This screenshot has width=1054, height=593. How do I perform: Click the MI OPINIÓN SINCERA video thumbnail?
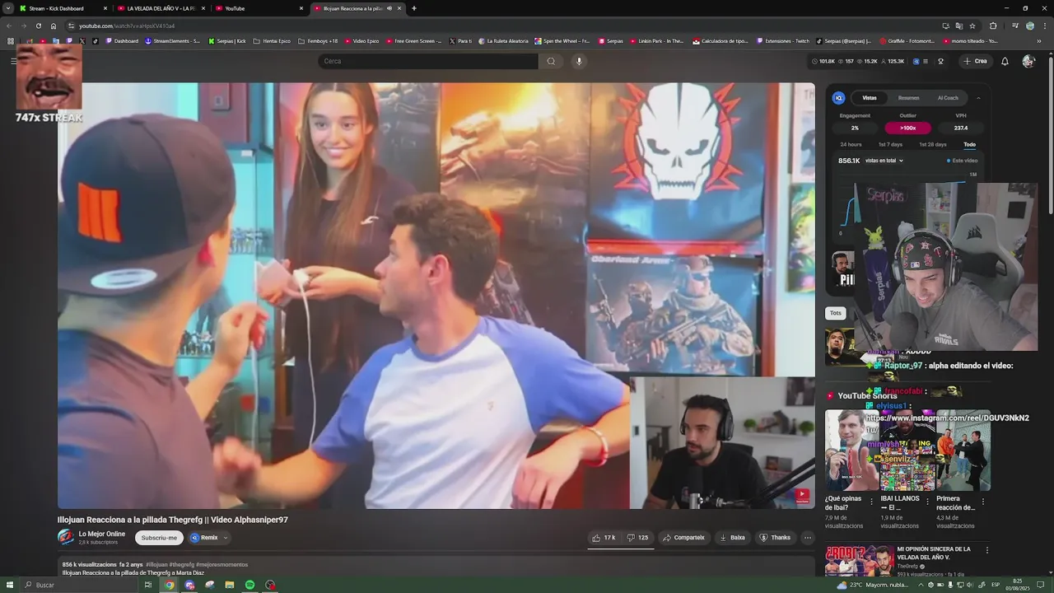[x=859, y=560]
